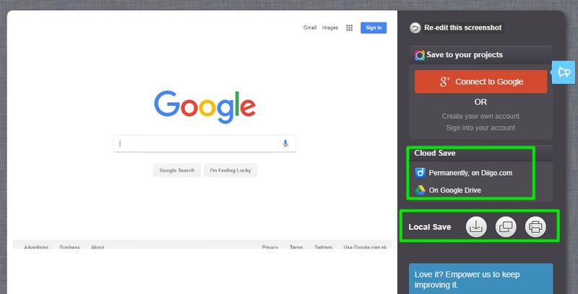Click the Google Drive icon
Image resolution: width=578 pixels, height=294 pixels.
[x=420, y=190]
